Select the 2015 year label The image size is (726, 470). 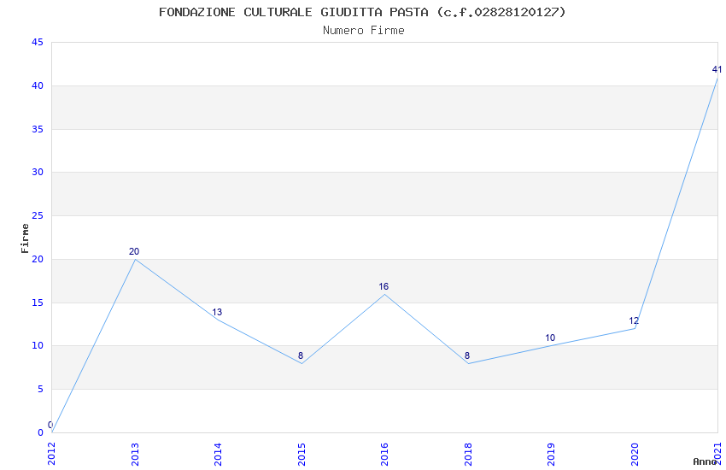(x=302, y=454)
